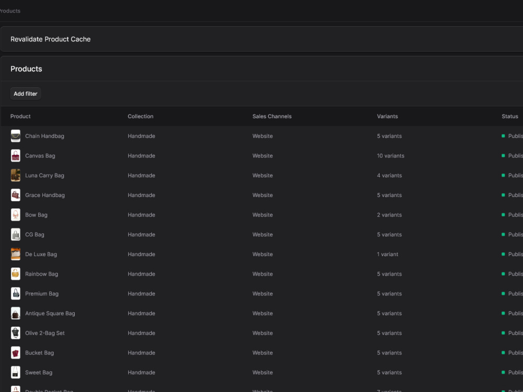The height and width of the screenshot is (392, 523).
Task: Click the Status column header
Action: pyautogui.click(x=509, y=116)
